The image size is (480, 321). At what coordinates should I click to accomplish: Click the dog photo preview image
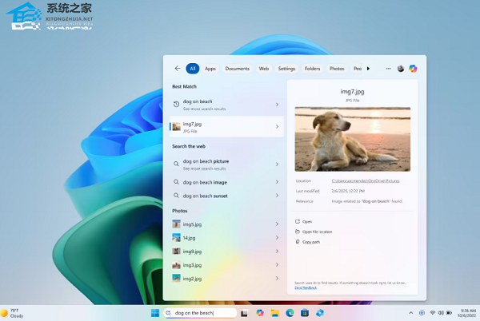353,139
